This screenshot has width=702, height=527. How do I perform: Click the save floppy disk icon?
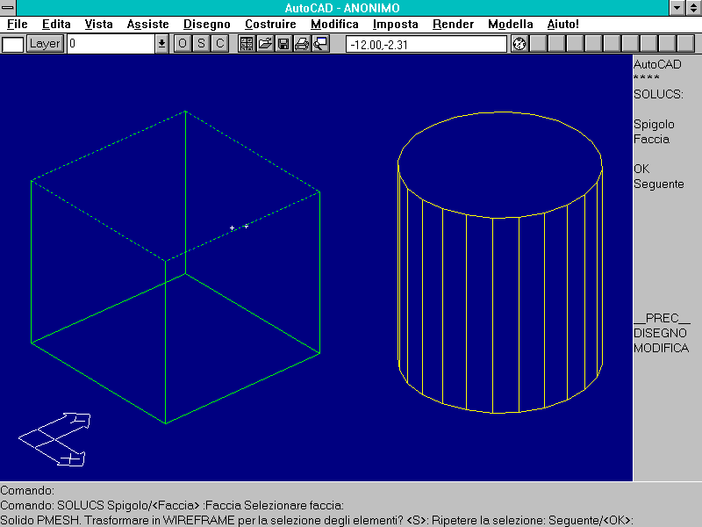(283, 44)
